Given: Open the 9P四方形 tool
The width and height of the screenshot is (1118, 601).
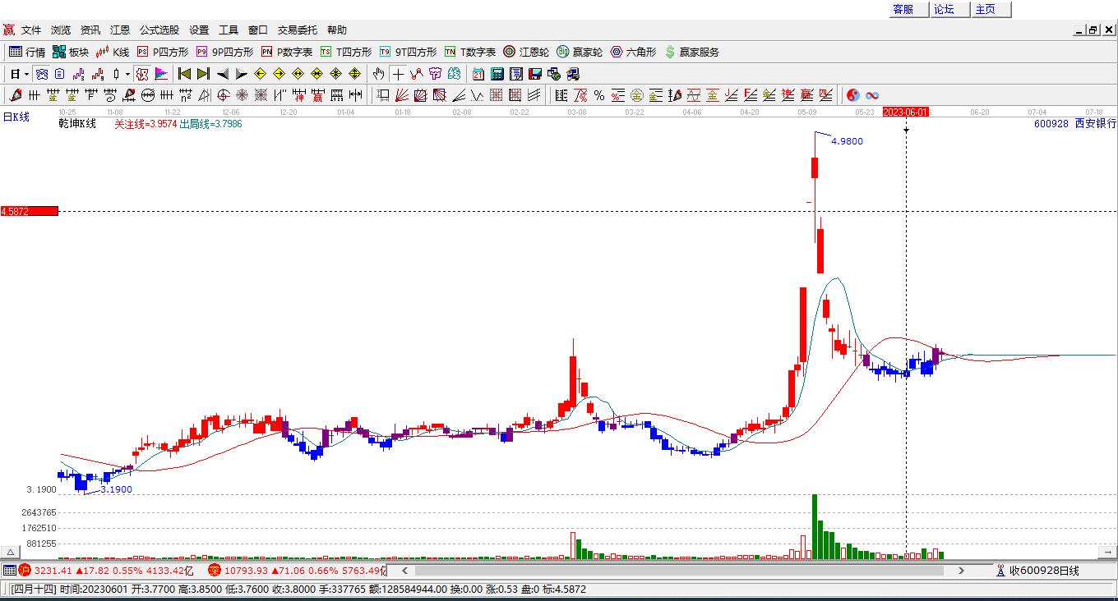Looking at the screenshot, I should [x=224, y=52].
